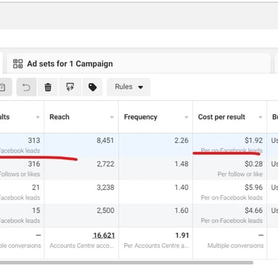The width and height of the screenshot is (278, 278).
Task: Sort by the Reach column header
Action: [59, 117]
